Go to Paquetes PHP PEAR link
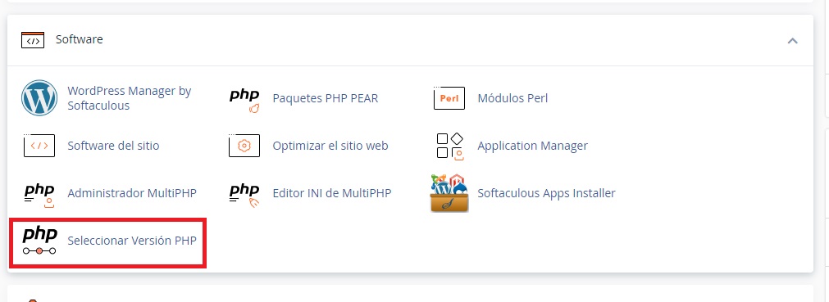The image size is (829, 302). coord(326,98)
